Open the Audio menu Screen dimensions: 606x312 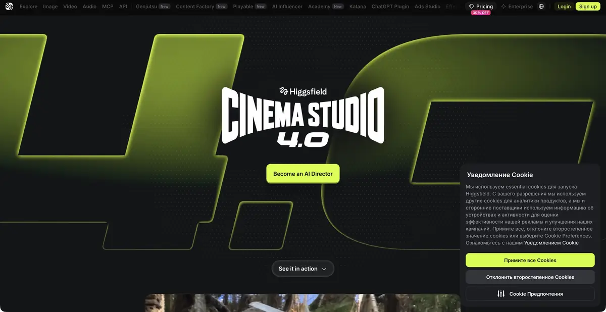coord(89,7)
